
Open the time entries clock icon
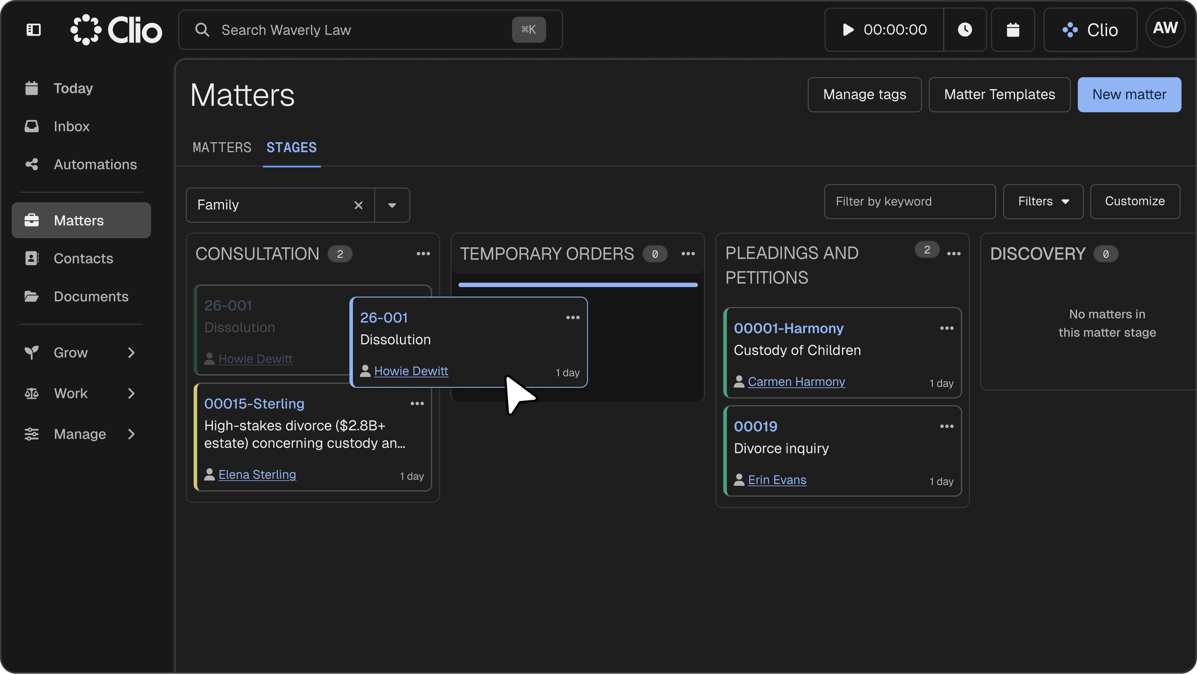(x=965, y=30)
